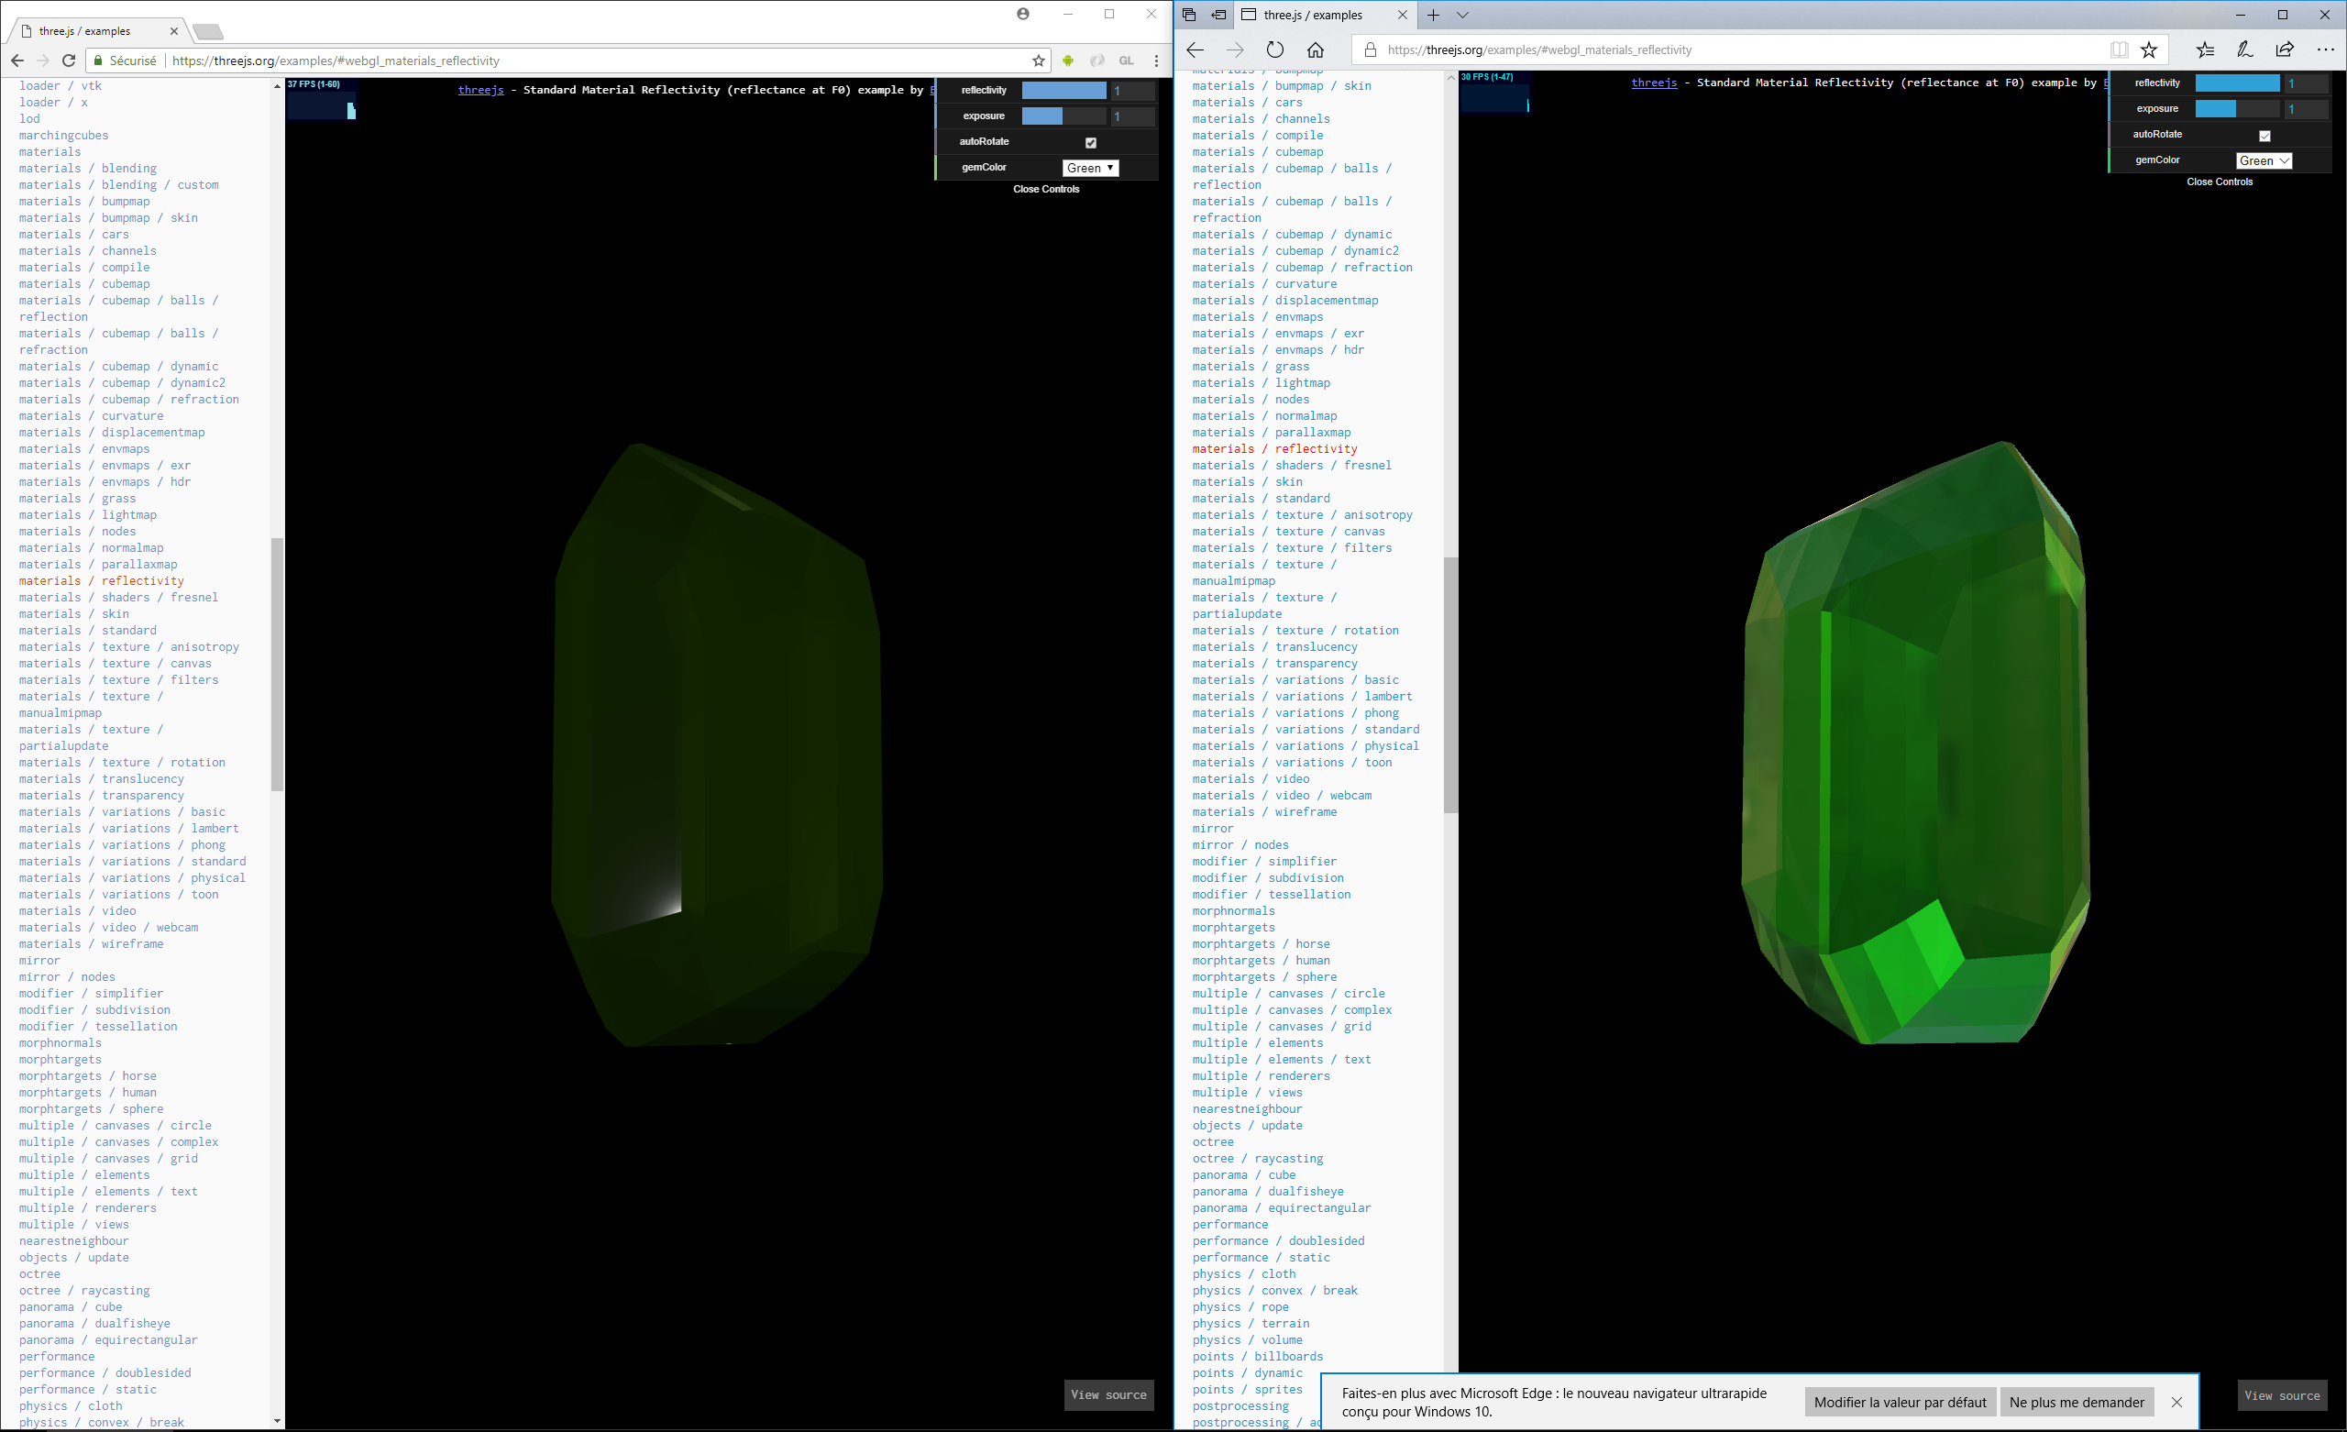Open the Green gemColor dropdown in Edge's panel

(x=2264, y=160)
